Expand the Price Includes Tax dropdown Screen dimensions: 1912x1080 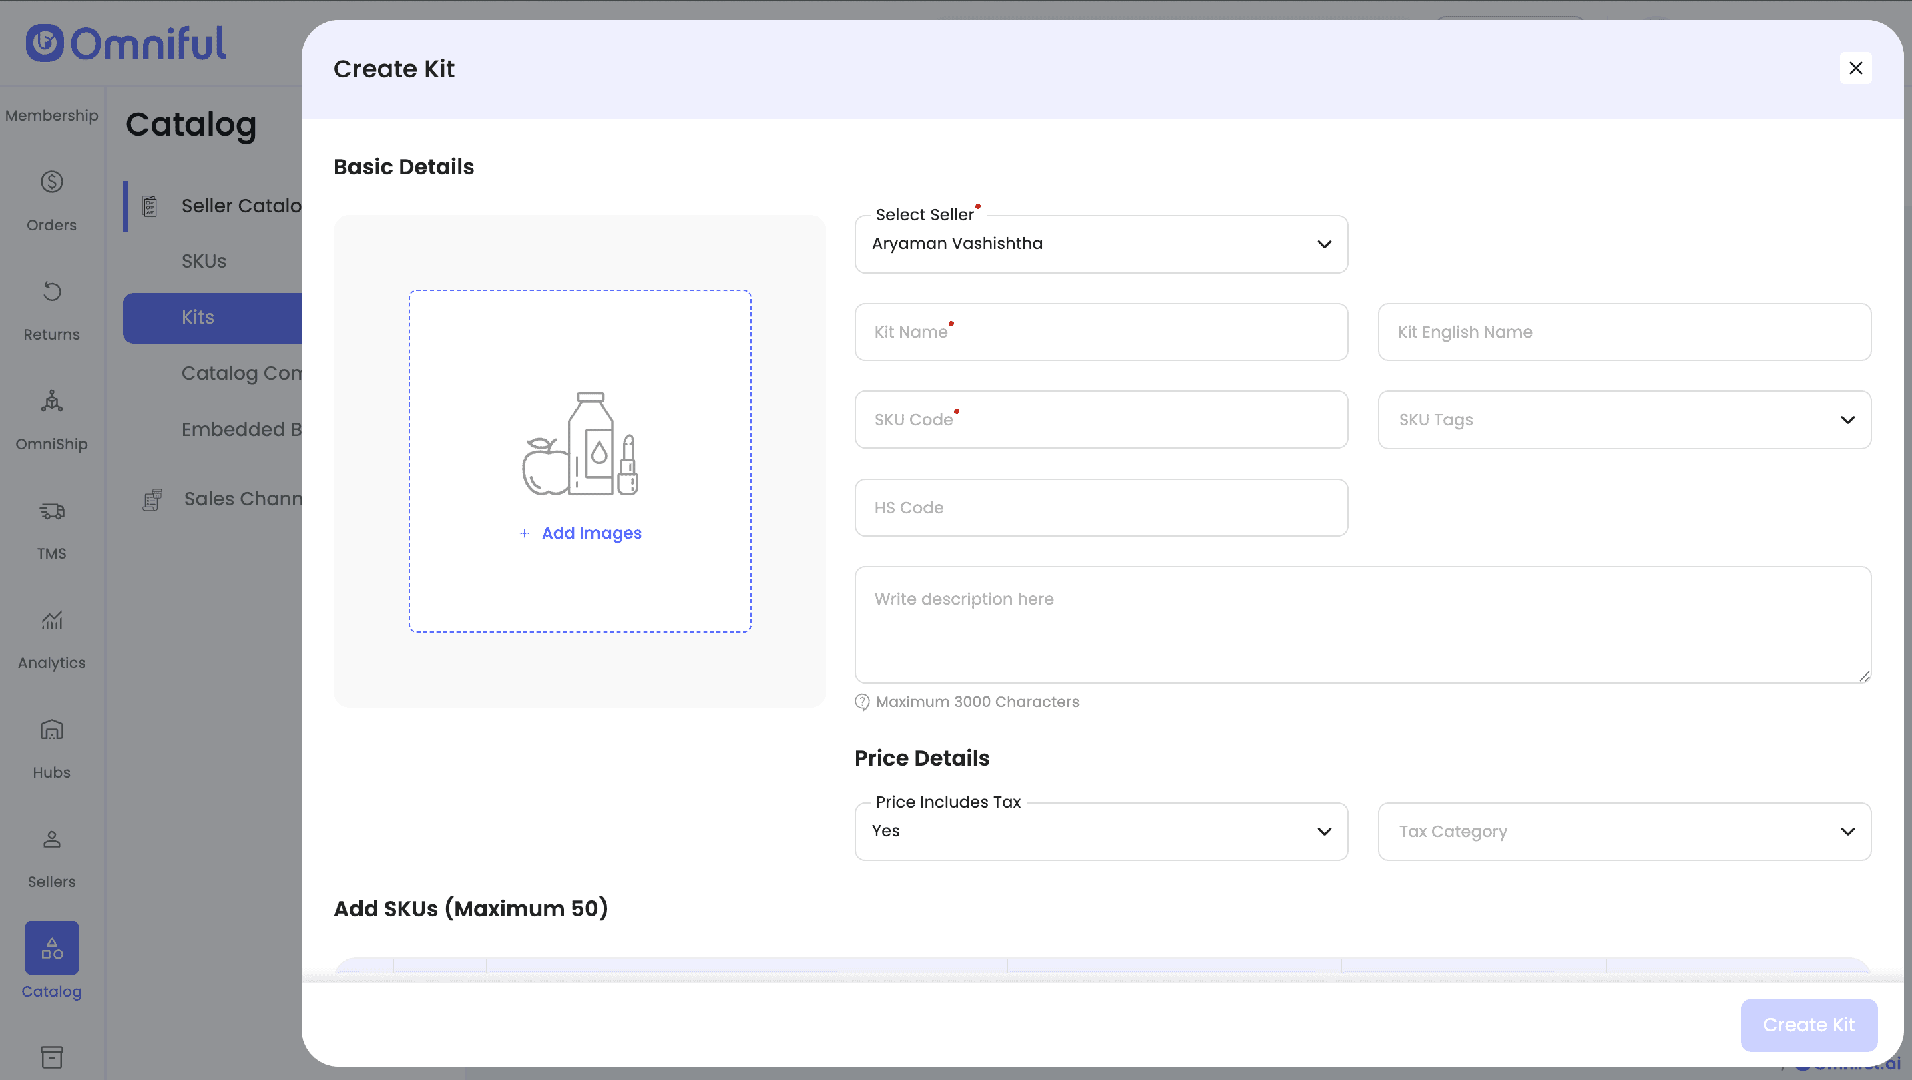(1100, 831)
